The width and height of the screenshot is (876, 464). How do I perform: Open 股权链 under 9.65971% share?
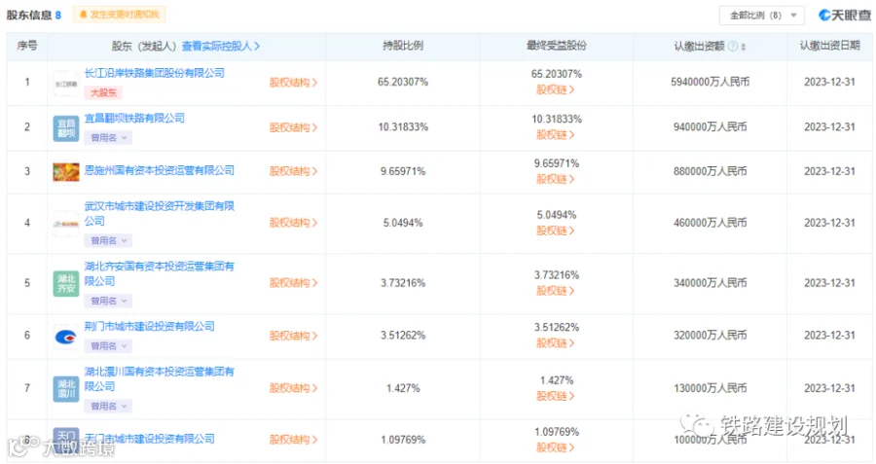(x=556, y=179)
